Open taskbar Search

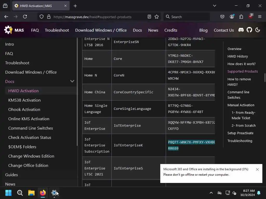click(20, 193)
